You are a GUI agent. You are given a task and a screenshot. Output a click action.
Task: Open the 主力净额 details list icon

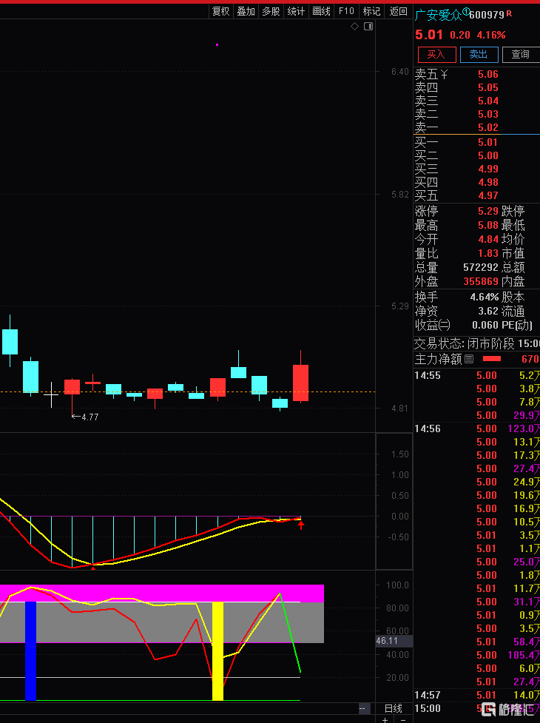pyautogui.click(x=468, y=359)
